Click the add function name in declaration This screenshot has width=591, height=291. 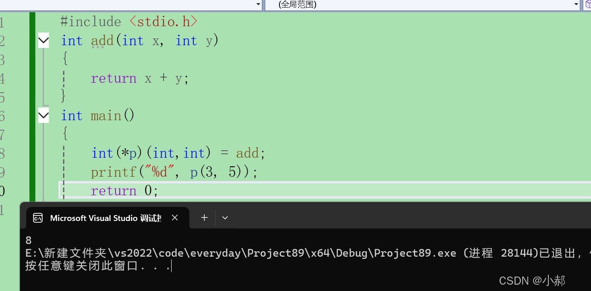102,41
